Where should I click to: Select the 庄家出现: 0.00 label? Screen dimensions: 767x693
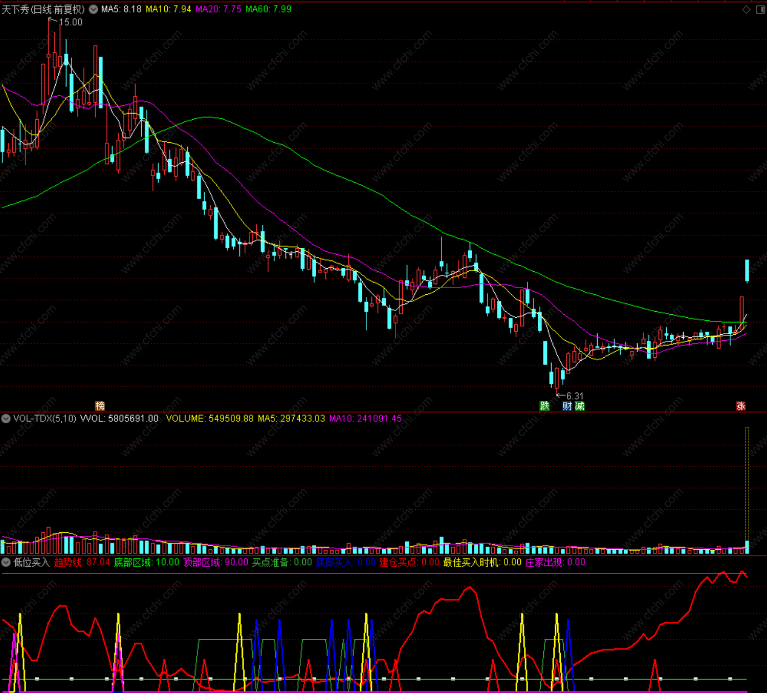(x=556, y=562)
